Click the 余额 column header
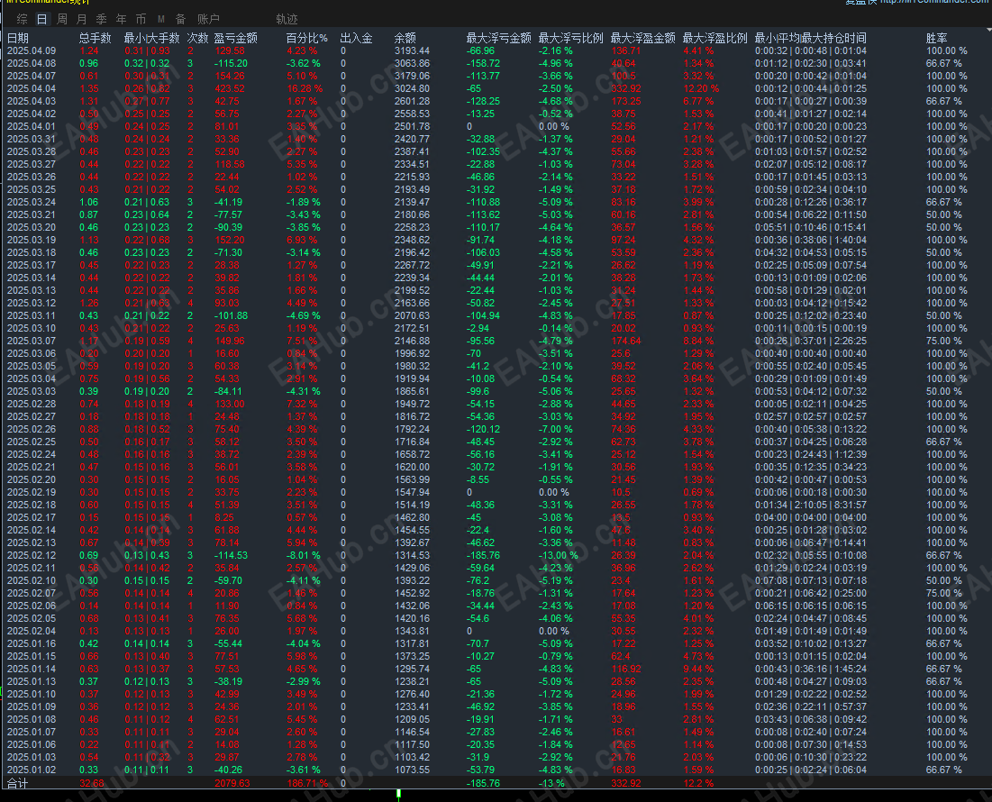 coord(405,38)
